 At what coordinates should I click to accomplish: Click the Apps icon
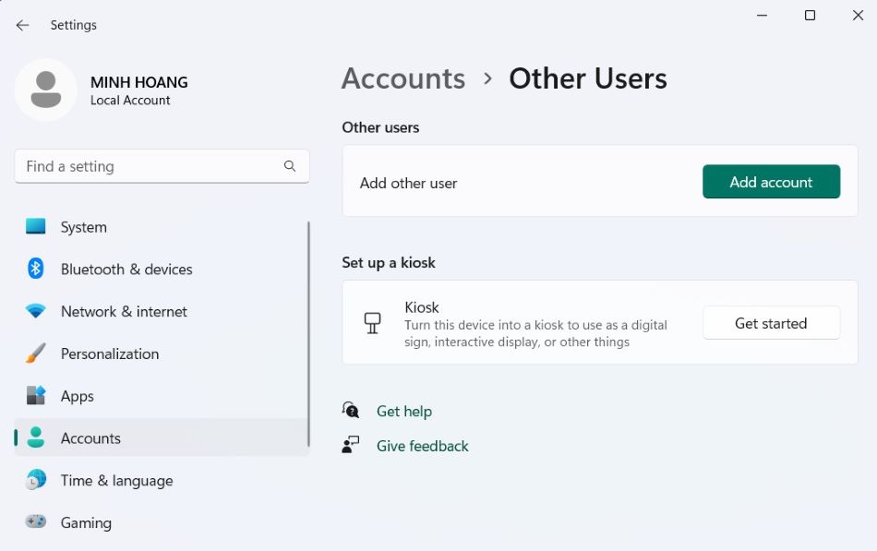coord(36,396)
